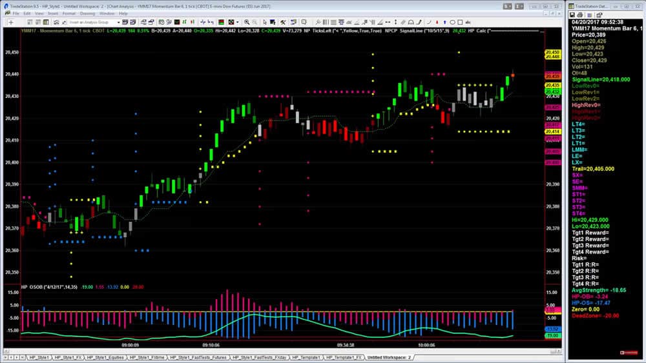
Task: Click the print icon in data window
Action: (579, 15)
